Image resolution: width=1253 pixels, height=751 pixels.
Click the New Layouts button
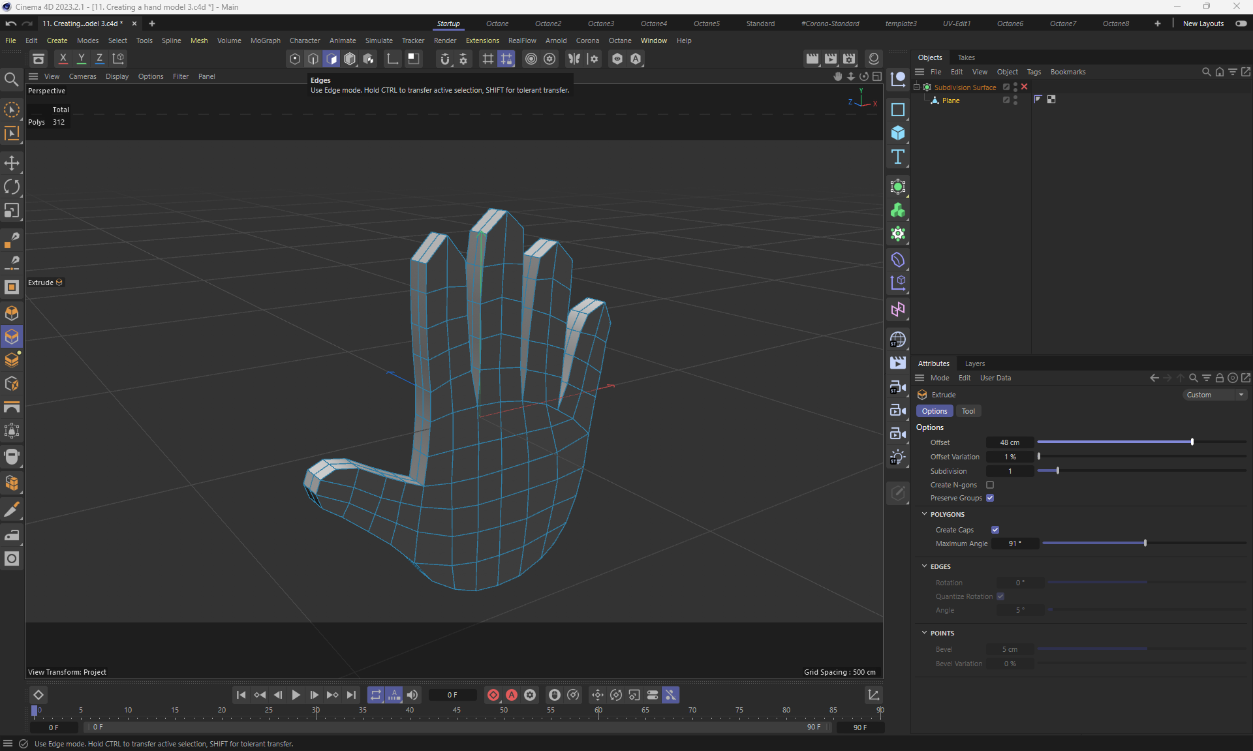[x=1203, y=23]
